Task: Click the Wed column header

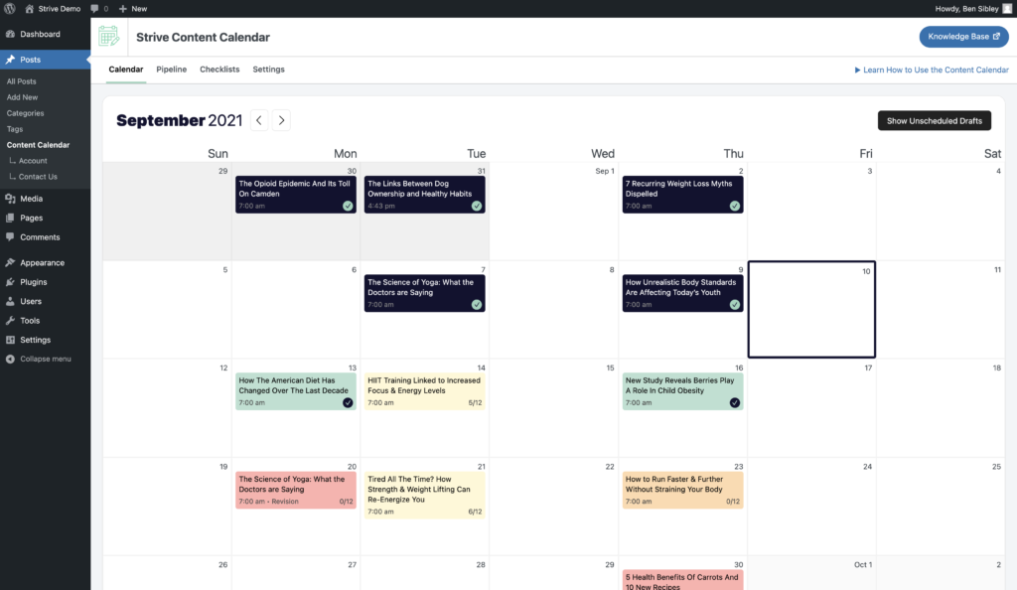Action: click(x=603, y=154)
